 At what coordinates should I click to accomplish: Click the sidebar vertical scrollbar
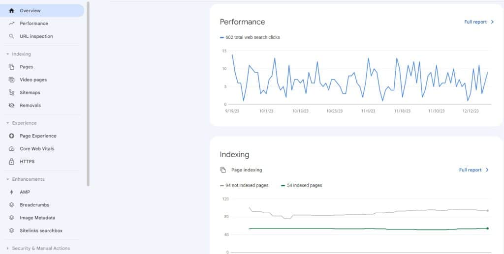point(88,93)
